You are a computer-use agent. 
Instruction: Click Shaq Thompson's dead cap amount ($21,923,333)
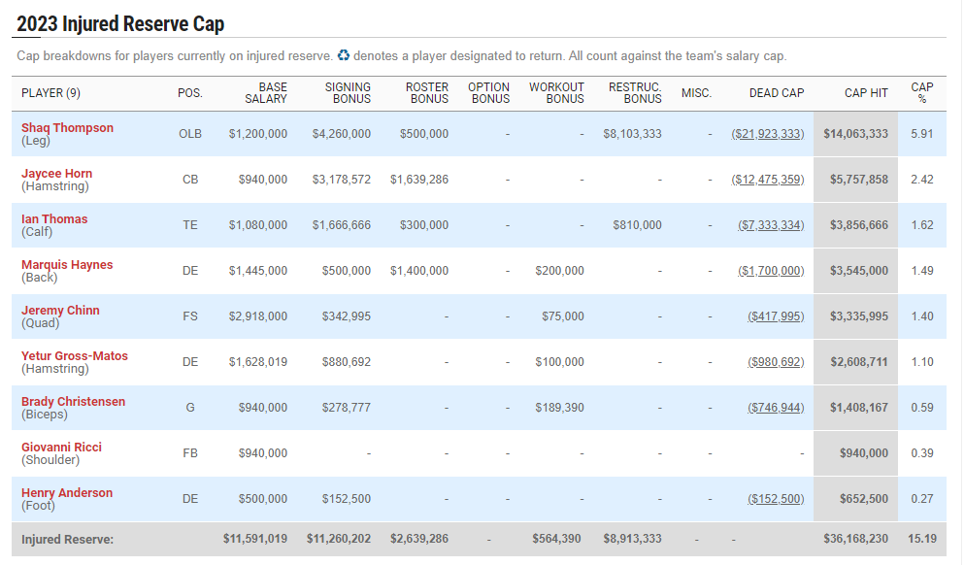click(x=768, y=134)
